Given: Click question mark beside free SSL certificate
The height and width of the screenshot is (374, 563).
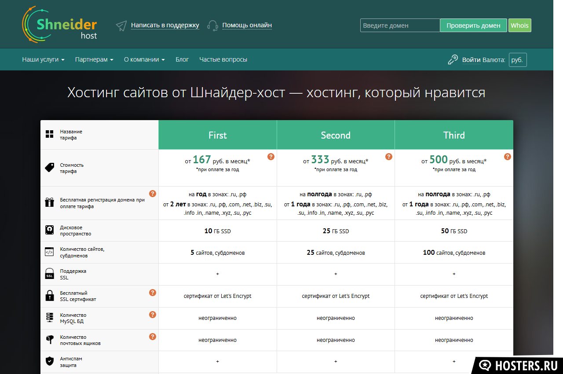Looking at the screenshot, I should (x=153, y=293).
